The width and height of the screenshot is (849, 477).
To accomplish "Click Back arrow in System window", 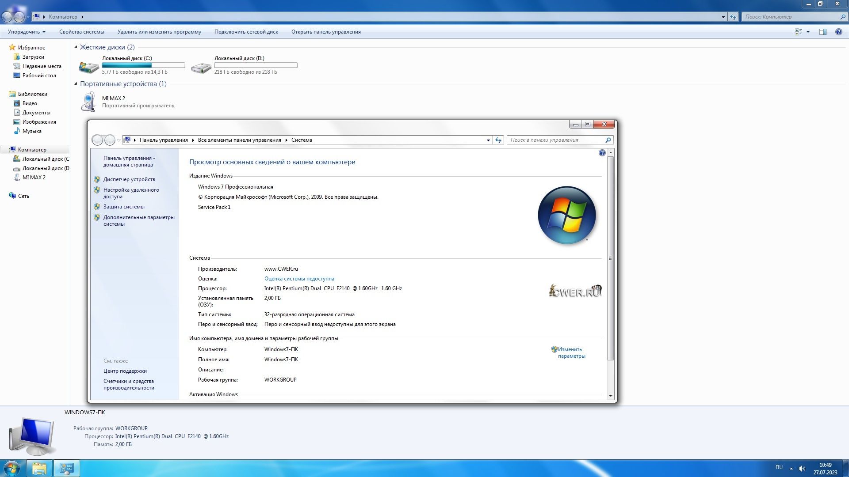I will click(97, 140).
